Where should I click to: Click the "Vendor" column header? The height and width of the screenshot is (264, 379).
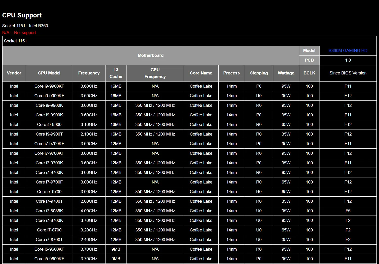pyautogui.click(x=14, y=73)
